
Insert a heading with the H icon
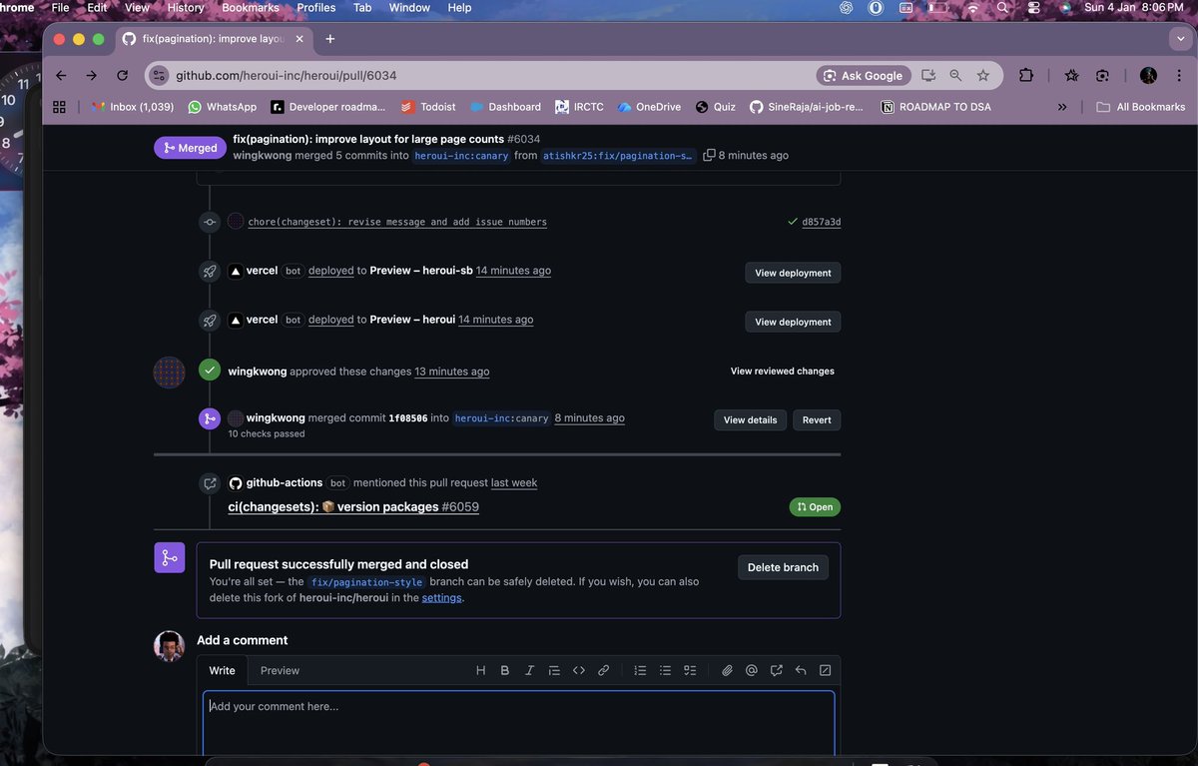tap(480, 671)
